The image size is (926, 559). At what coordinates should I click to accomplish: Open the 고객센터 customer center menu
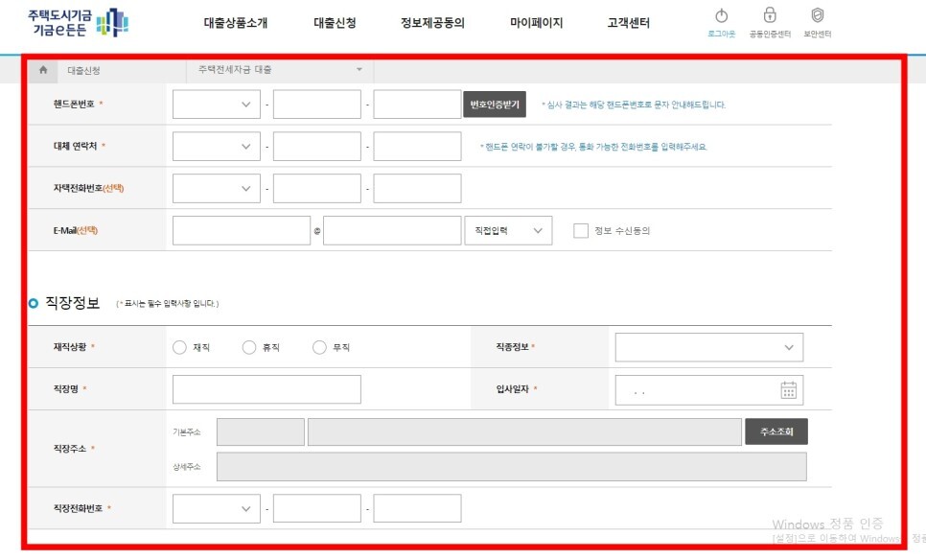pyautogui.click(x=628, y=23)
